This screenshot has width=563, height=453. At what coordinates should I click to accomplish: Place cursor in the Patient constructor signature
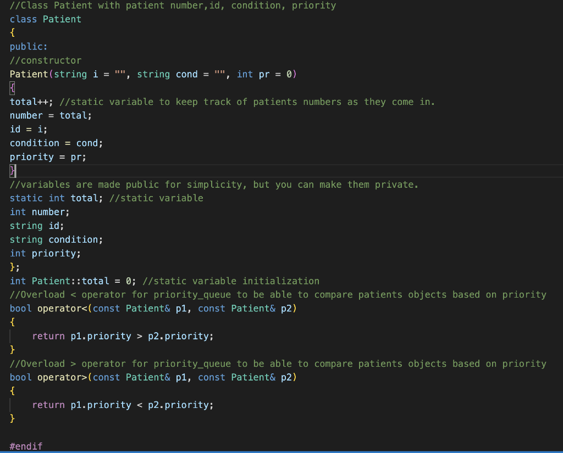(110, 74)
